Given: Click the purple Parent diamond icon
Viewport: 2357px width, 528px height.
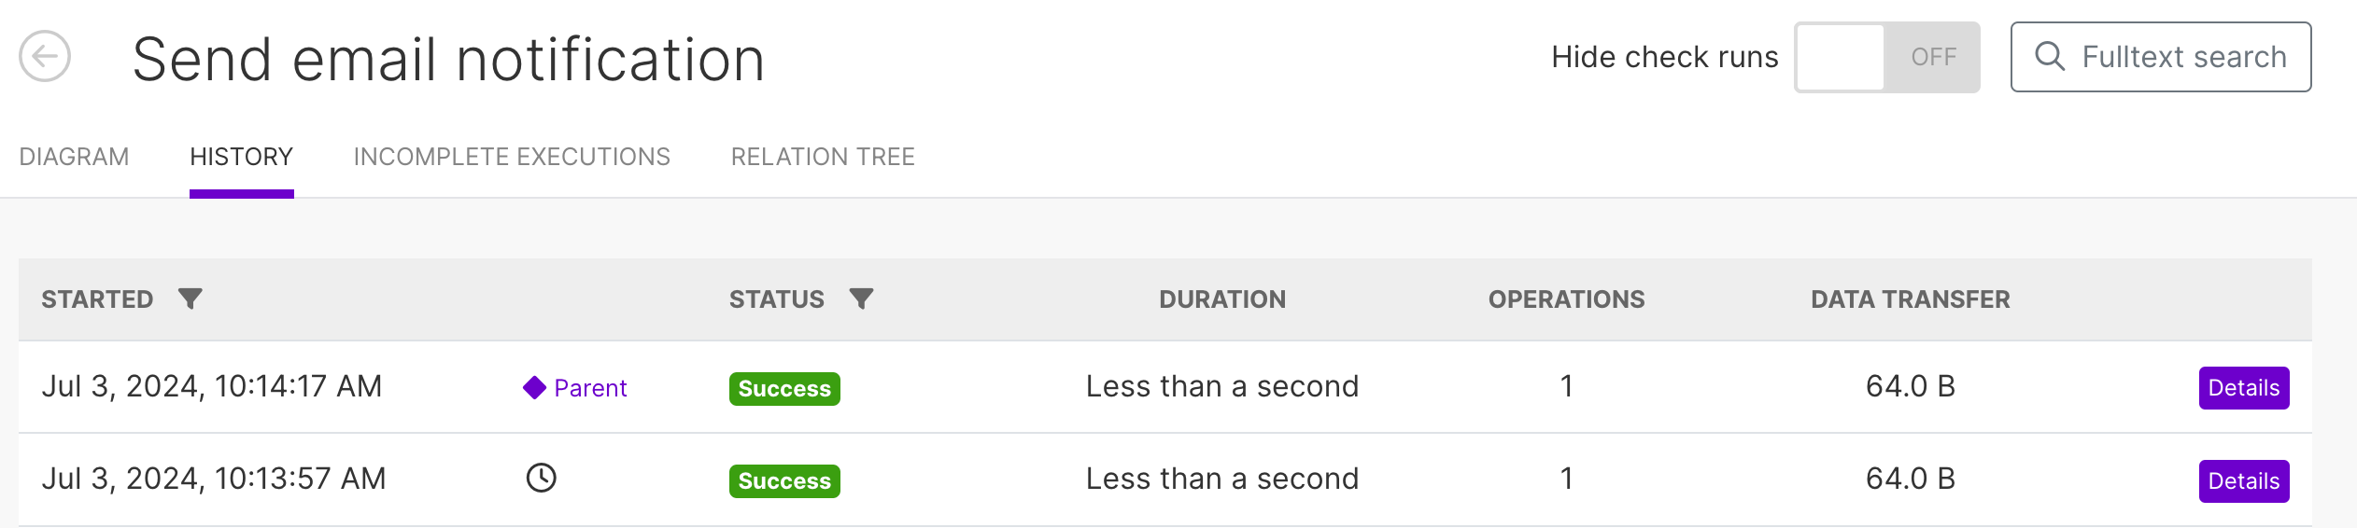Looking at the screenshot, I should coord(534,387).
